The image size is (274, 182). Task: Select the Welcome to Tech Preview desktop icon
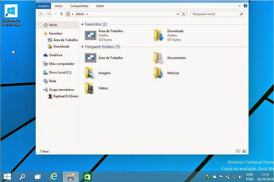coord(11,15)
